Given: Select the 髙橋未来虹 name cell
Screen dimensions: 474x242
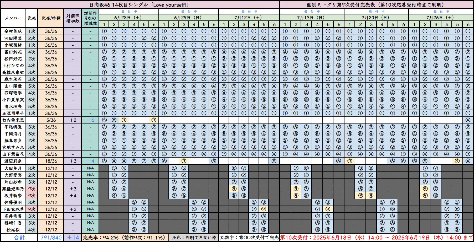Looking at the screenshot, I should pos(13,72).
